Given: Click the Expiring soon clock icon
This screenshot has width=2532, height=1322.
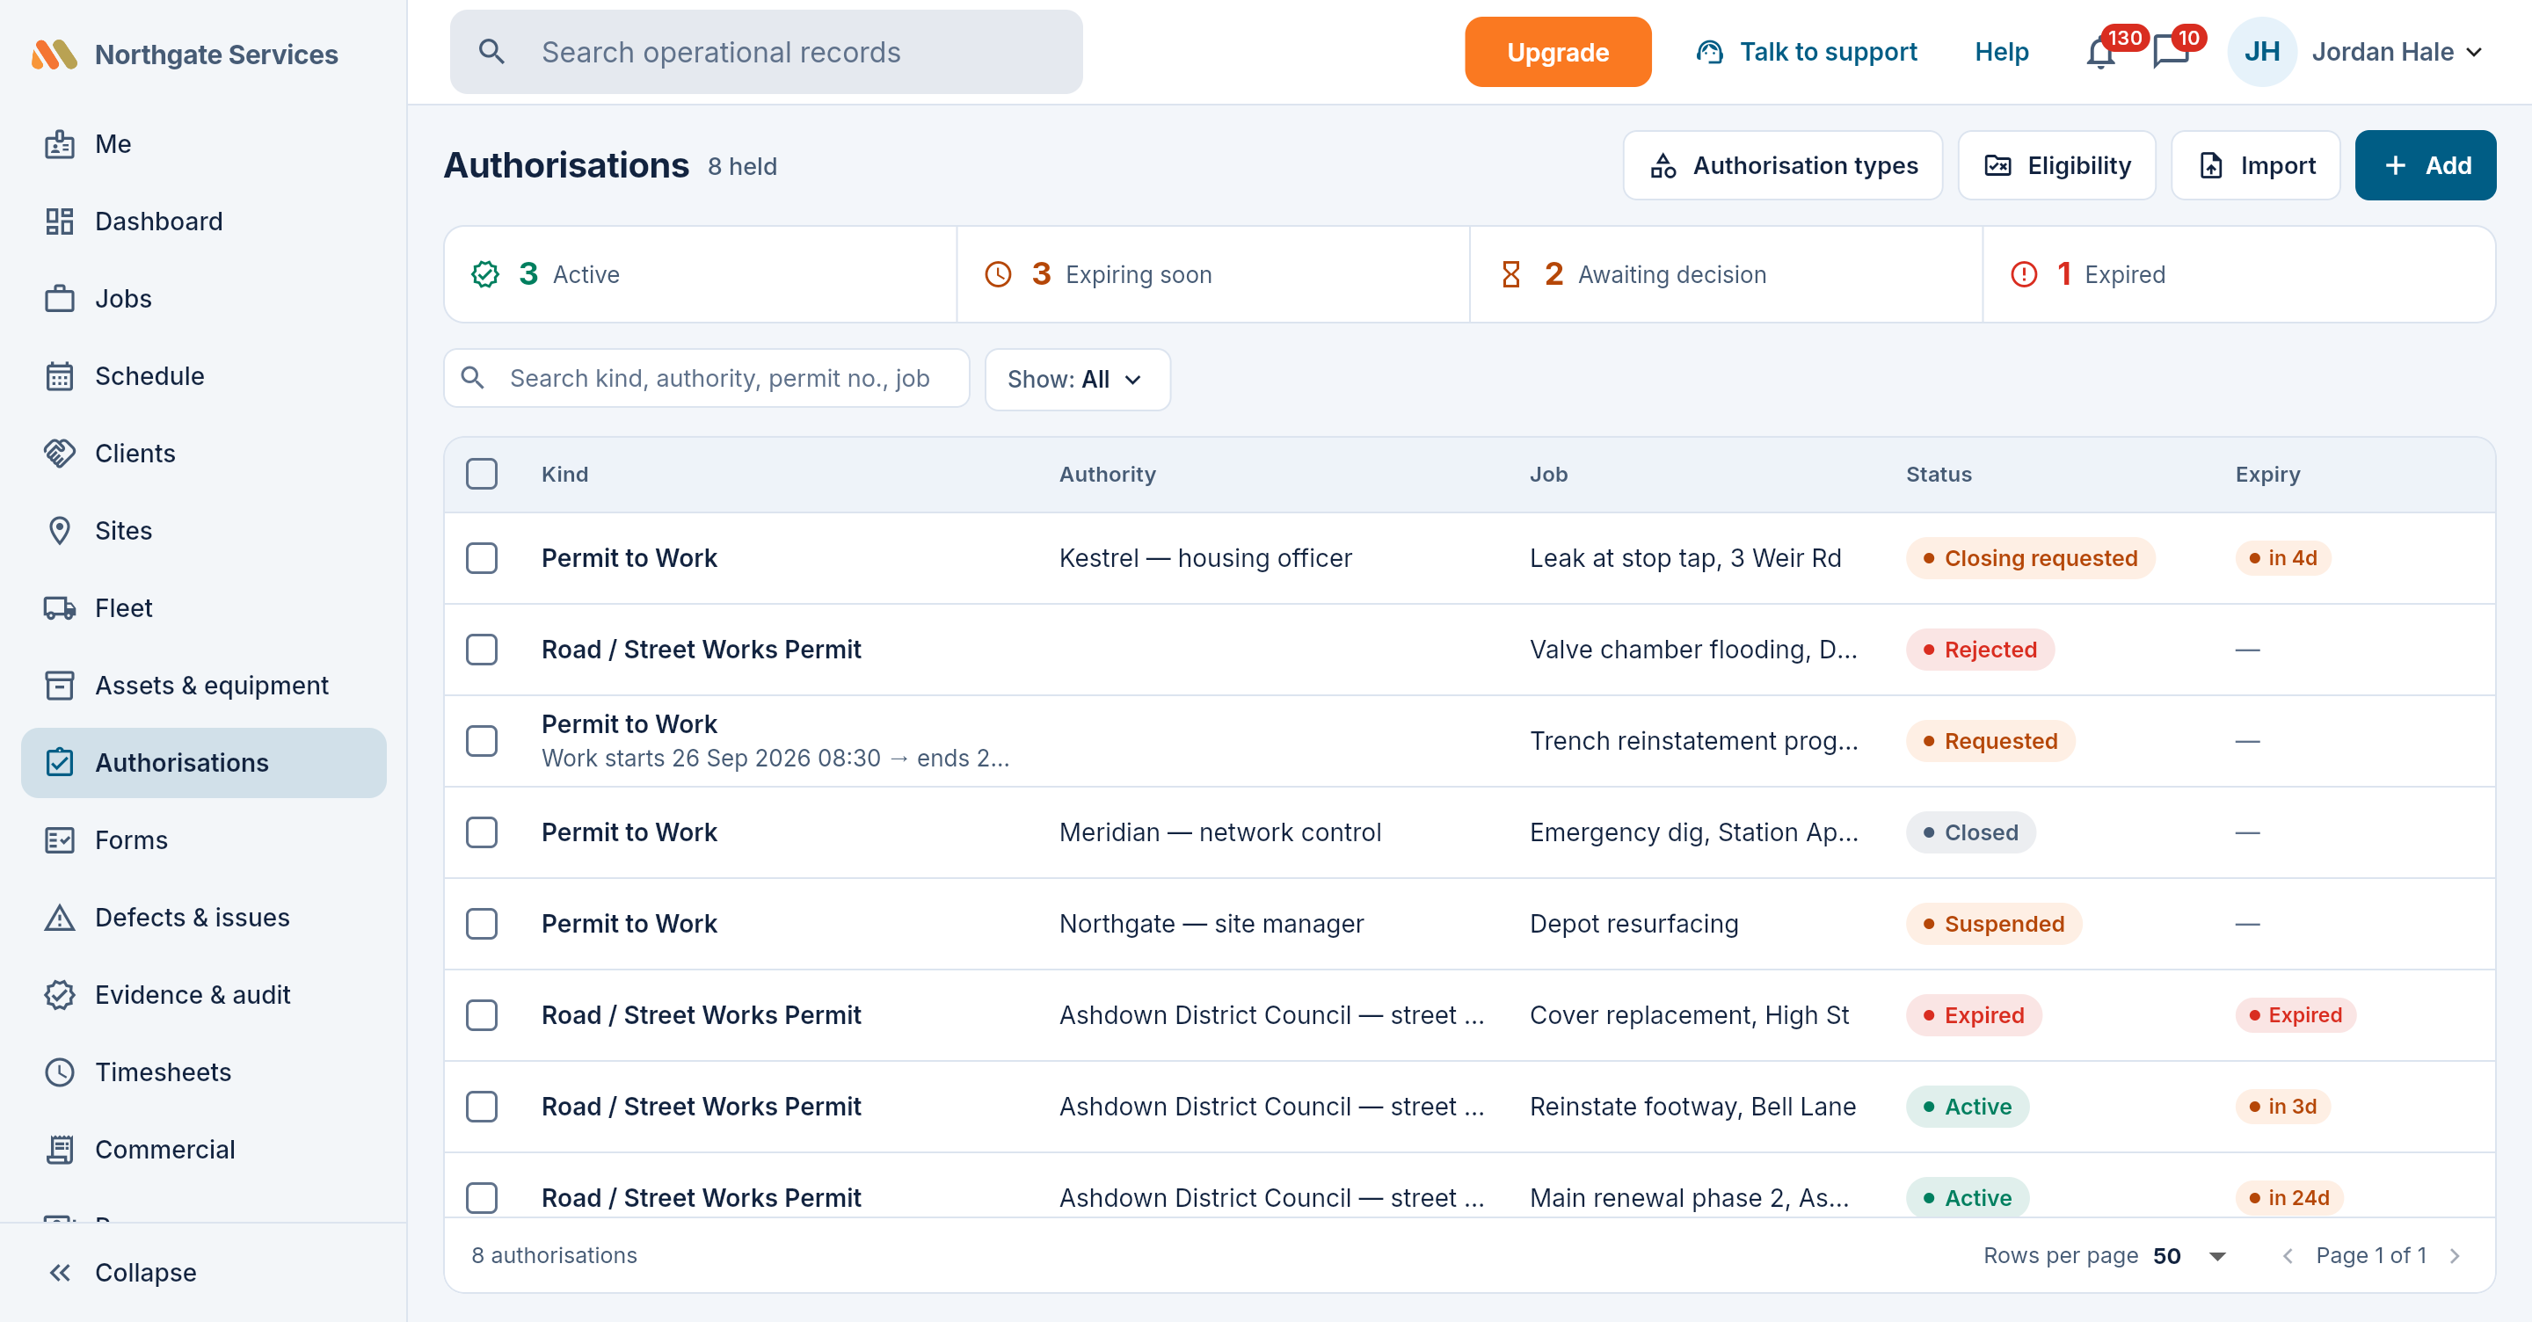Looking at the screenshot, I should 998,274.
